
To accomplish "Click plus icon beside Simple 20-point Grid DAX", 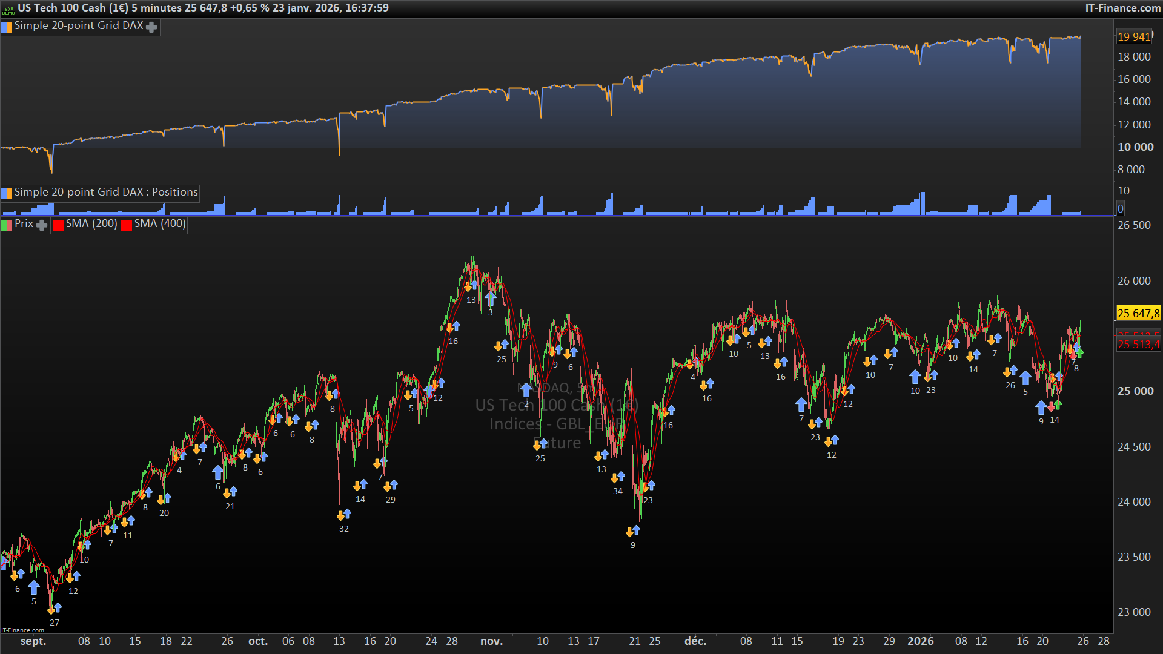I will [x=151, y=27].
